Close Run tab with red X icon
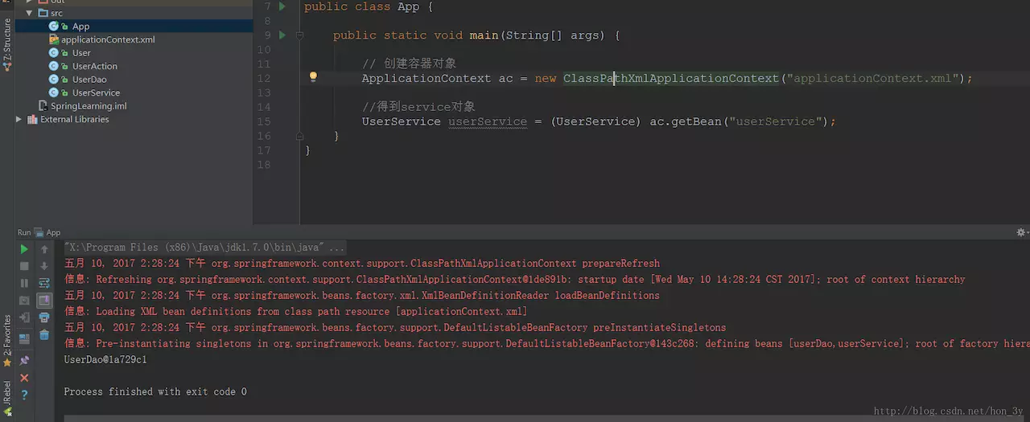Screen dimensions: 1030x422 [x=24, y=378]
